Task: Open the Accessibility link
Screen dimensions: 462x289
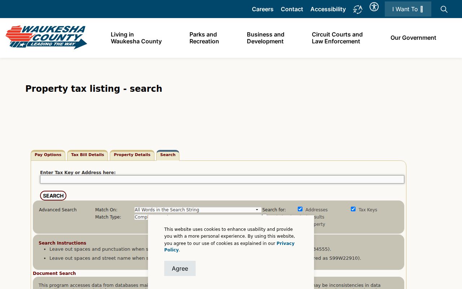Action: coord(328,9)
